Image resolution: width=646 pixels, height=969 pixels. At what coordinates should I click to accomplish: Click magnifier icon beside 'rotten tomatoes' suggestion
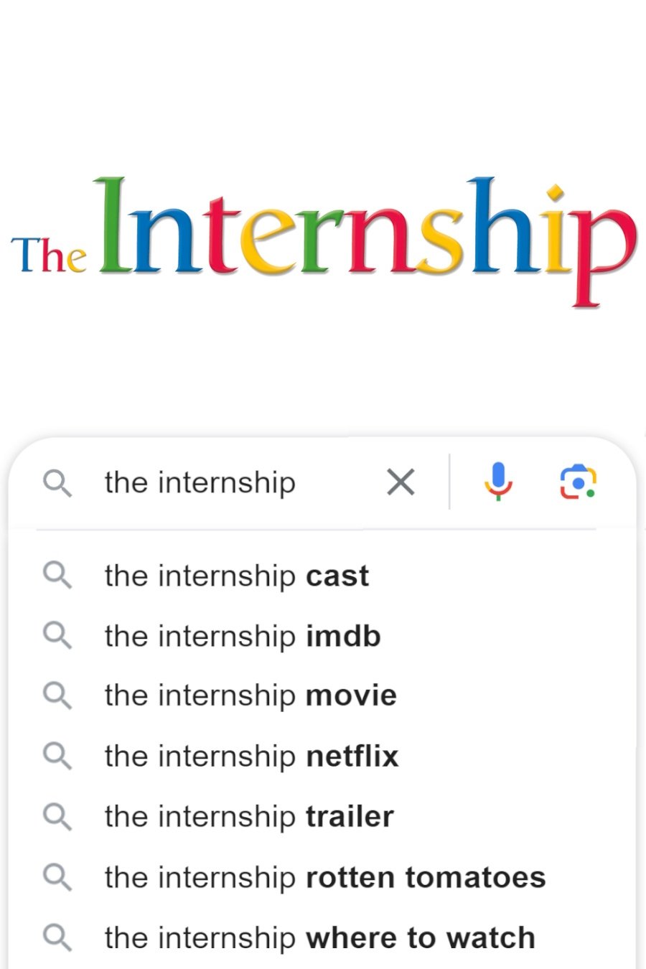click(57, 877)
